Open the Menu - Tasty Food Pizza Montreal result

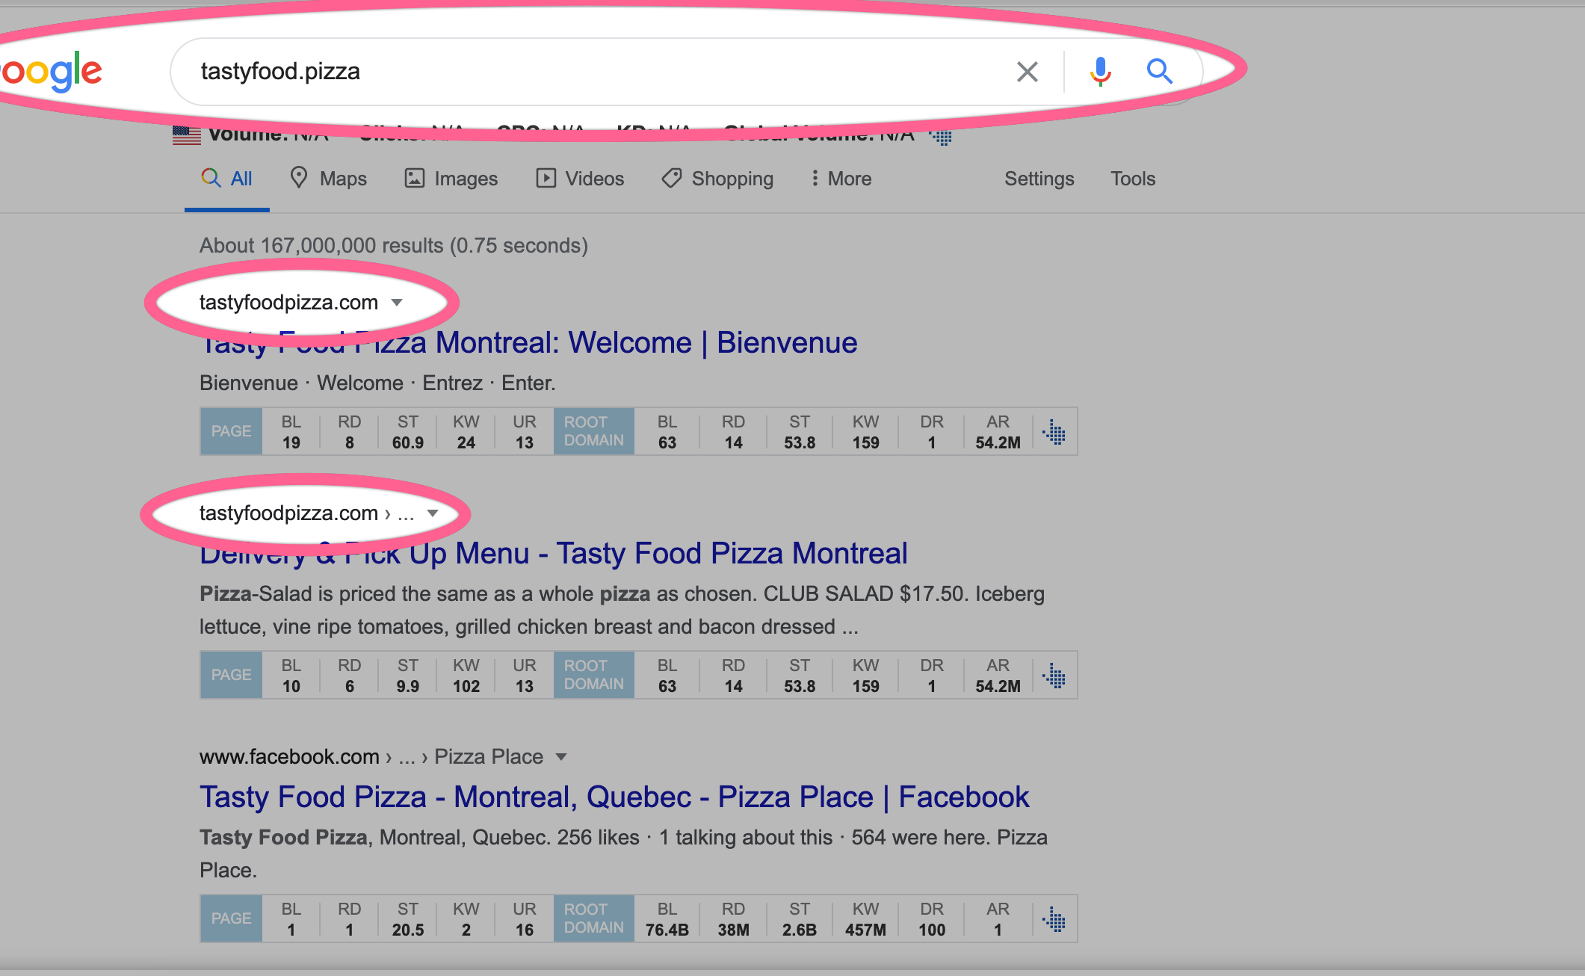553,554
